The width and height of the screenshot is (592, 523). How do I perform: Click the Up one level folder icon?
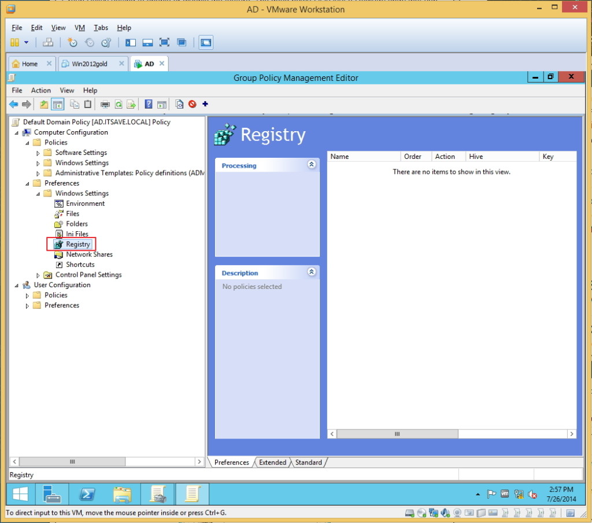44,104
